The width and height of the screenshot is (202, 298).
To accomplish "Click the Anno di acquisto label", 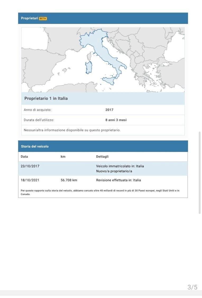I will [38, 110].
